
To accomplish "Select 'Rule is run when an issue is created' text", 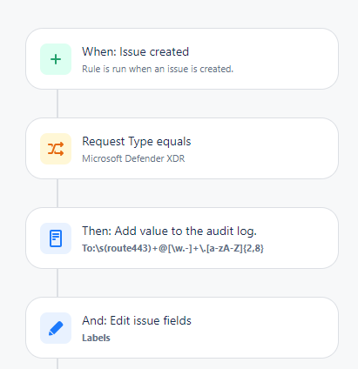I will pyautogui.click(x=158, y=69).
